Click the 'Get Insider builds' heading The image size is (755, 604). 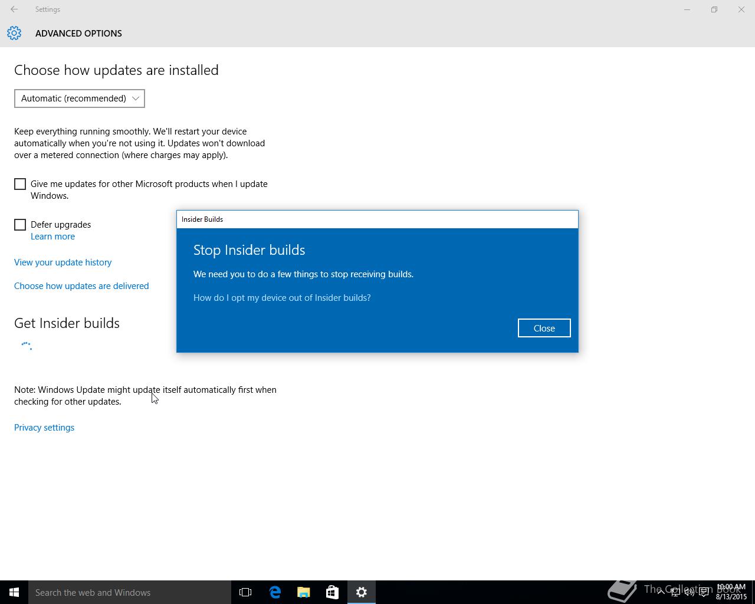[x=67, y=323]
